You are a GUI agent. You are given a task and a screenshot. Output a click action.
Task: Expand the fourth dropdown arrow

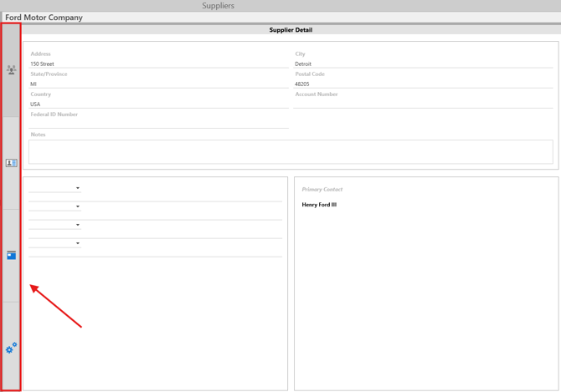click(78, 243)
